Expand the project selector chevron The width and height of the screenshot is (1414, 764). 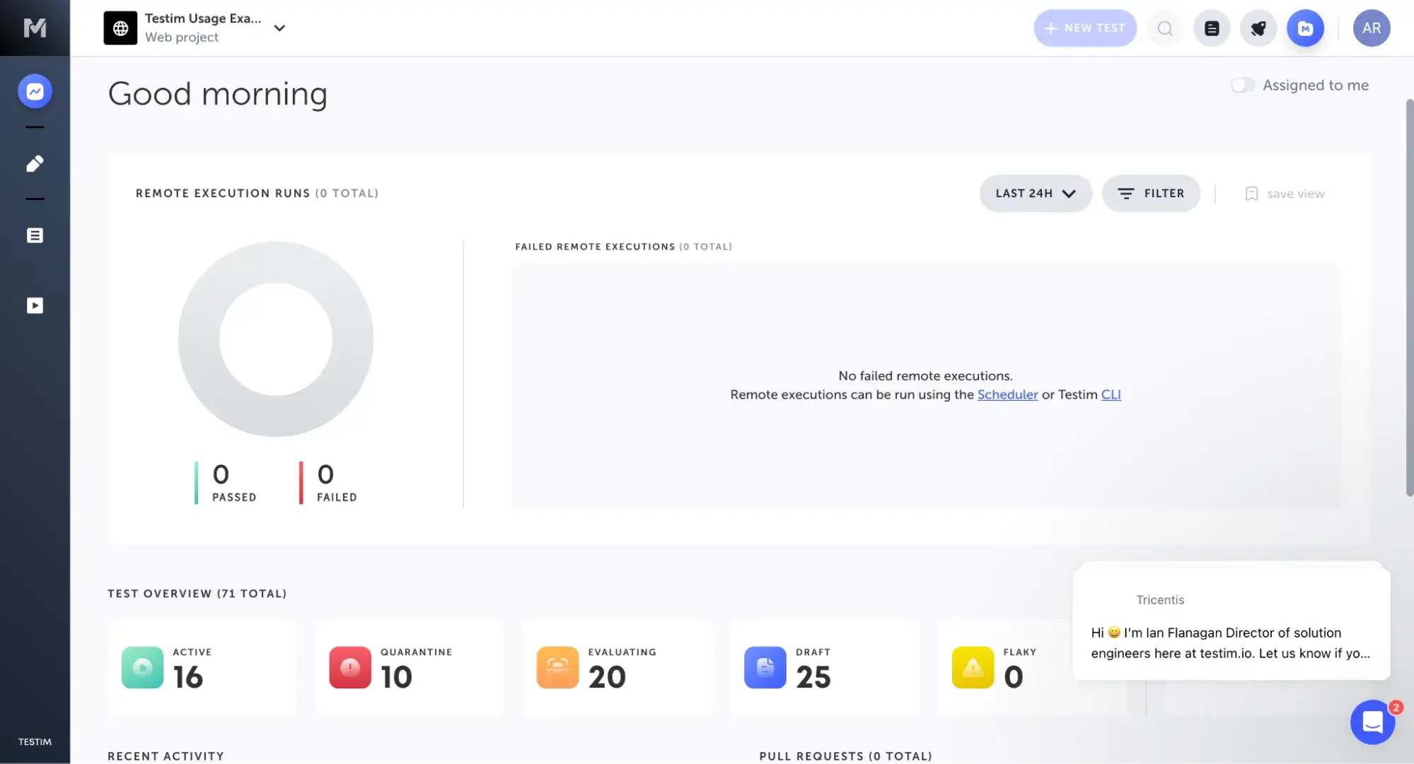point(279,28)
